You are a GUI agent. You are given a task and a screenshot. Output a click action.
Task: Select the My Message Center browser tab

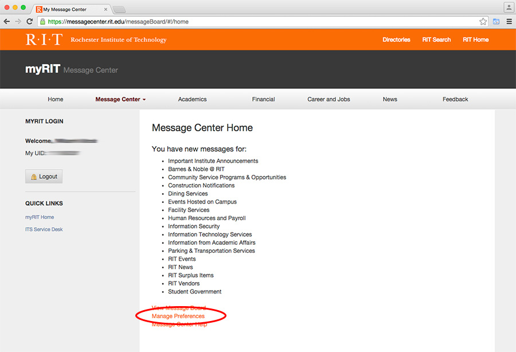72,10
